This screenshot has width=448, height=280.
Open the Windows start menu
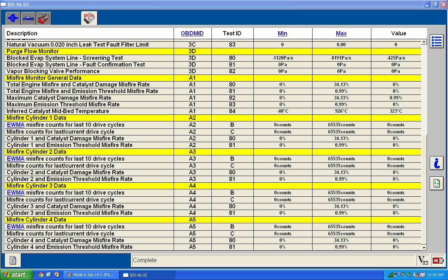coord(16,275)
